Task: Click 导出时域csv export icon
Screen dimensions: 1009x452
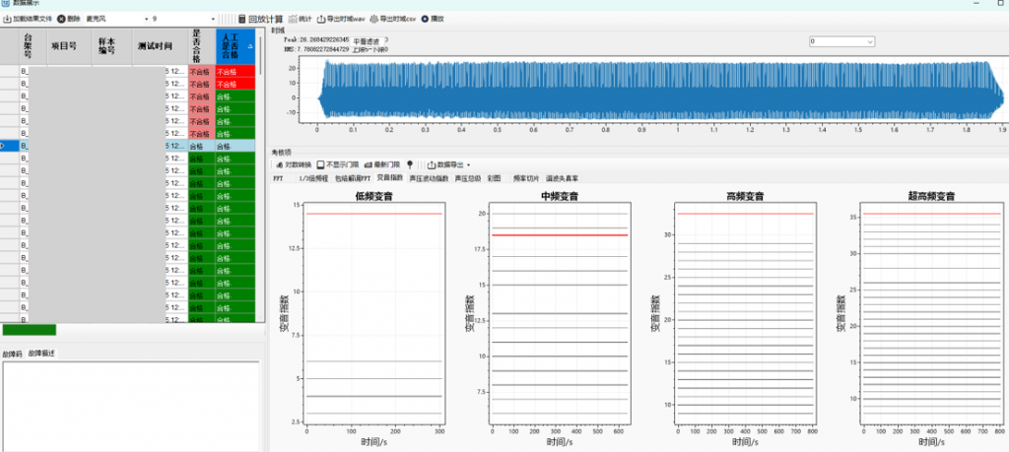Action: click(374, 19)
